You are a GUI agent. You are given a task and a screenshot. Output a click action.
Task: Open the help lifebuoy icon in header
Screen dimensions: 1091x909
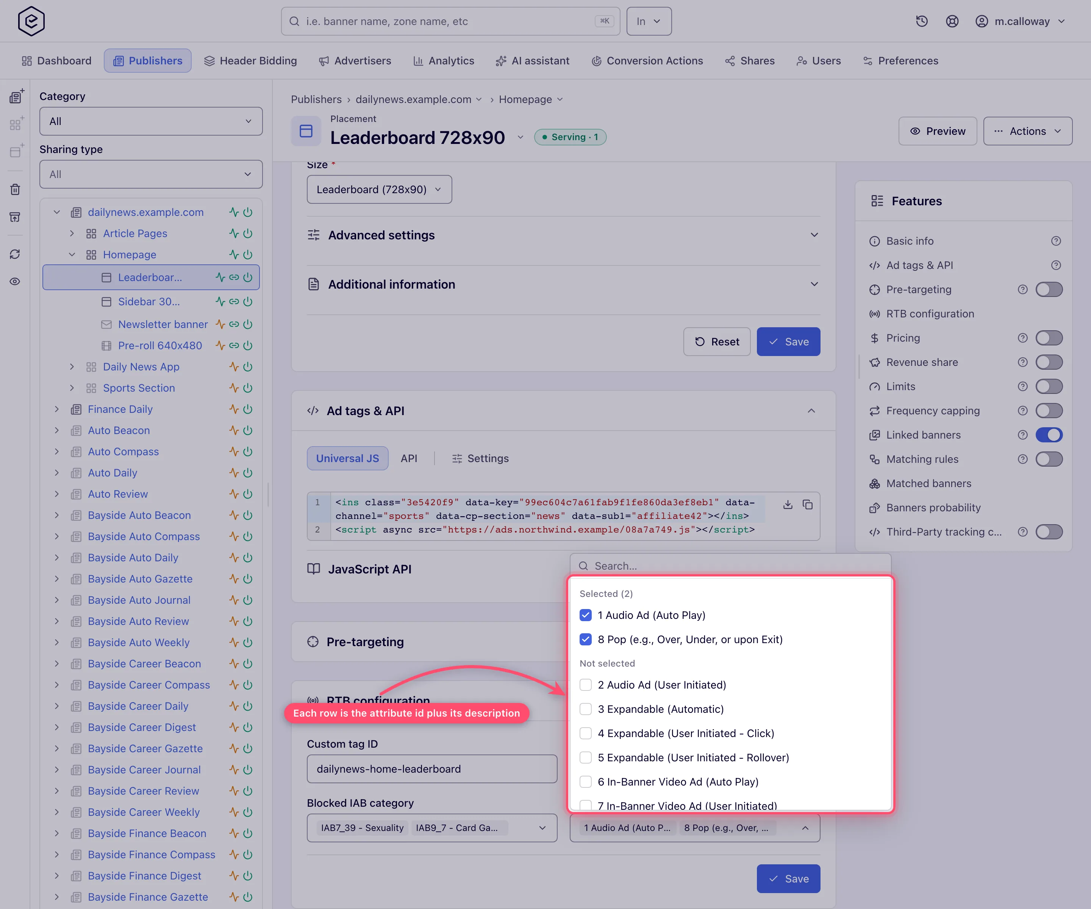(x=952, y=21)
